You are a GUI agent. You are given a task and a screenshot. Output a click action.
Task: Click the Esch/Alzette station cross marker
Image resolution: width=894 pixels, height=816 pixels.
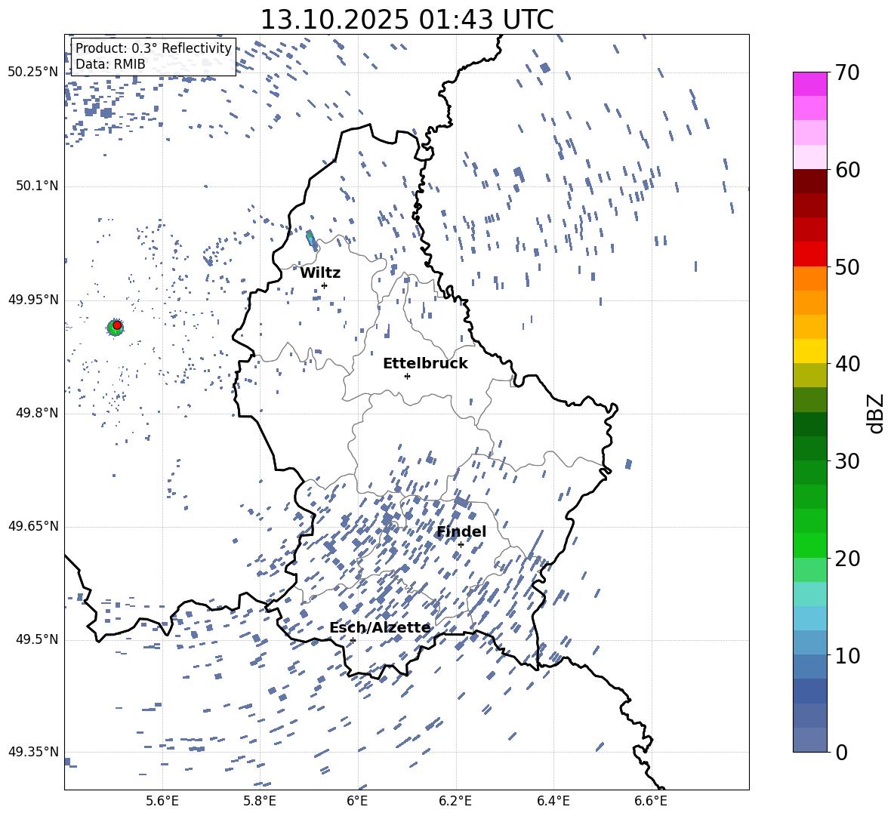pos(353,640)
